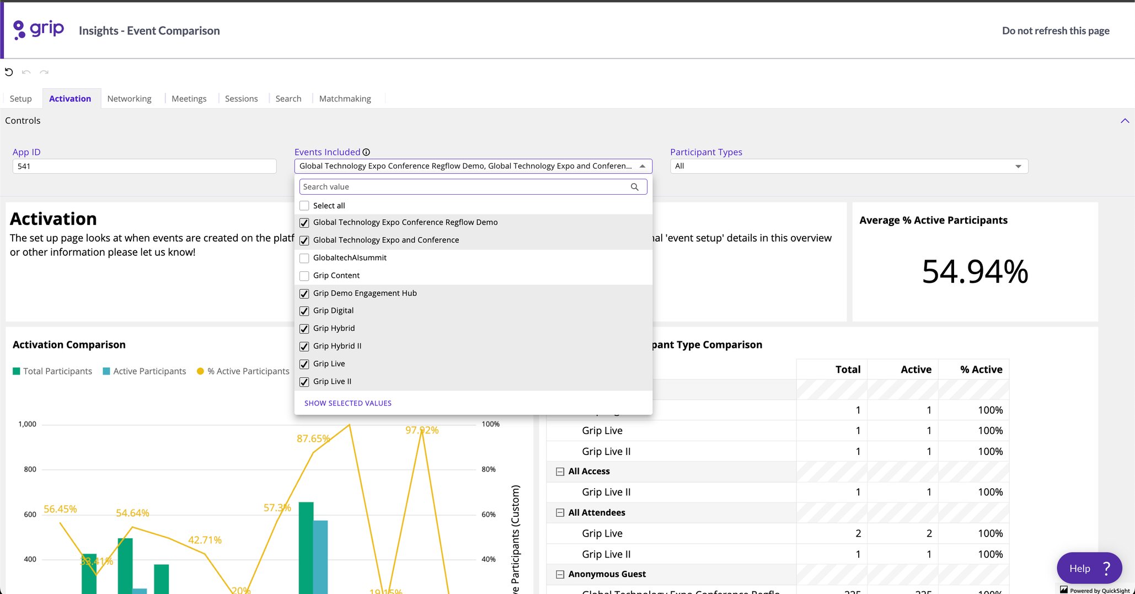Uncheck Global Technology Expo and Conference
Screen dimensions: 1135x594
coord(304,240)
